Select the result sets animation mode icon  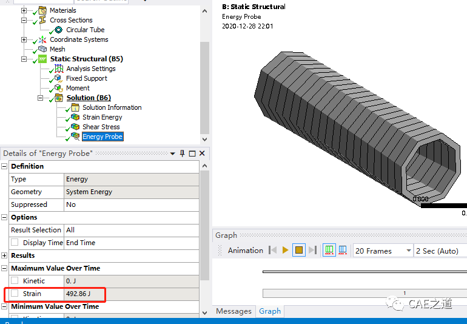point(343,250)
